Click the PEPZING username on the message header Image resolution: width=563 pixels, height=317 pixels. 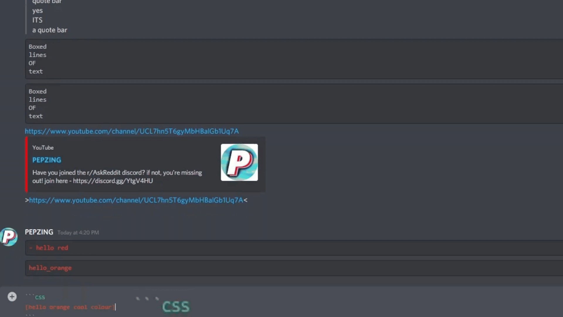click(x=39, y=232)
